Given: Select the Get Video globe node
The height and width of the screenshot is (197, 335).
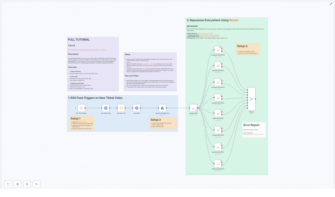Looking at the screenshot, I should [x=136, y=108].
